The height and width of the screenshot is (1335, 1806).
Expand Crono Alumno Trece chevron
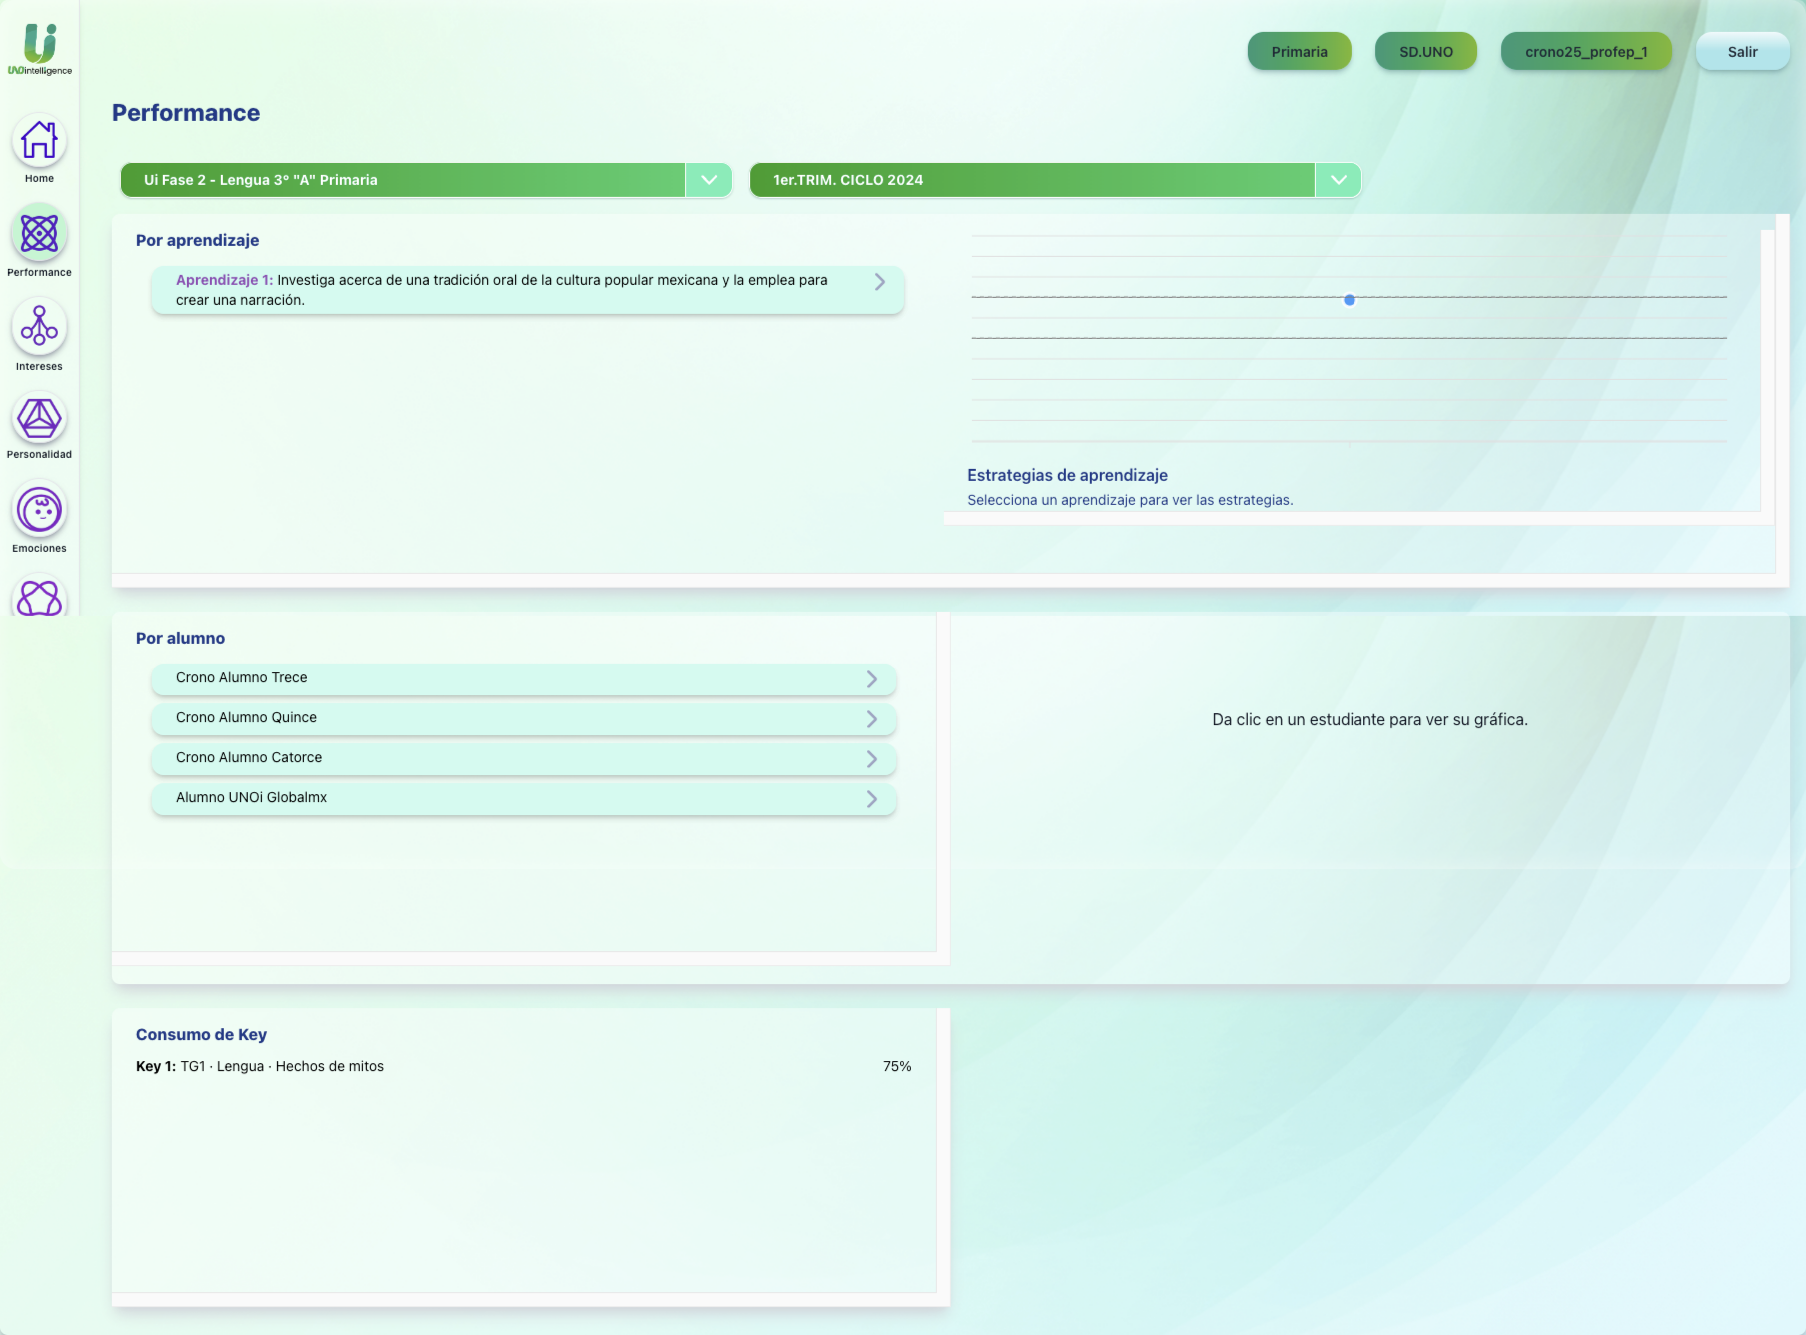[x=871, y=679]
